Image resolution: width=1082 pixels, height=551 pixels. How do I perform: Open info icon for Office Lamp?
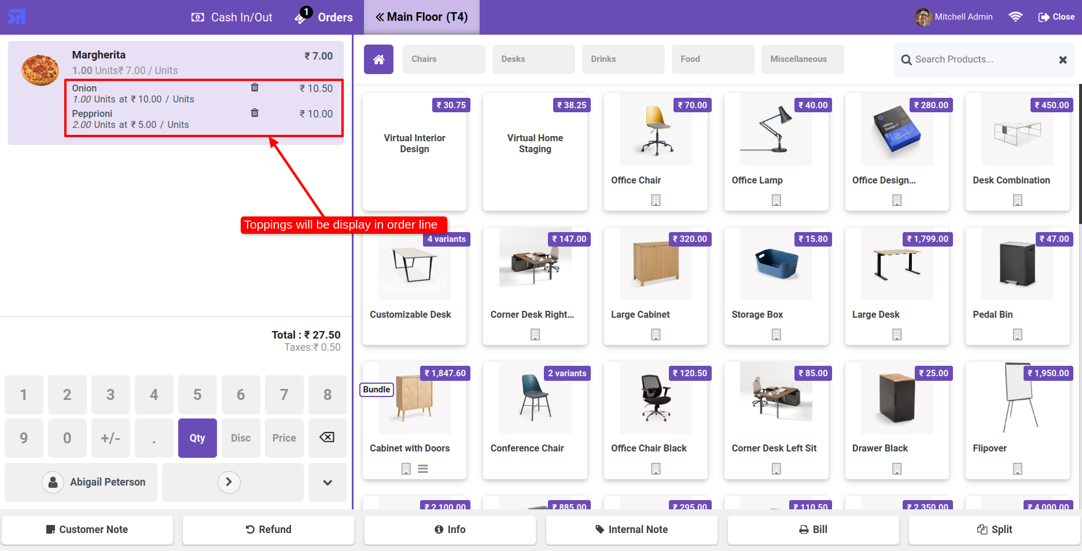coord(776,200)
